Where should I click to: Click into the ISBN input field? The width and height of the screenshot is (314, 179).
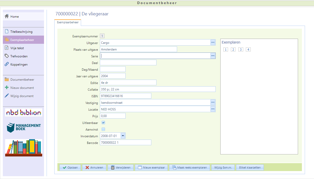click(125, 96)
